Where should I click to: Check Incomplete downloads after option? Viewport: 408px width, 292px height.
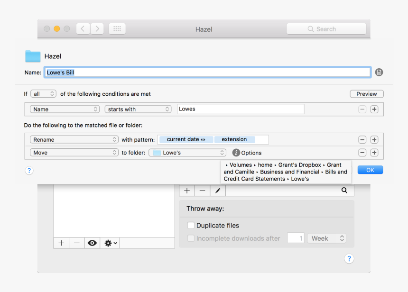point(191,238)
